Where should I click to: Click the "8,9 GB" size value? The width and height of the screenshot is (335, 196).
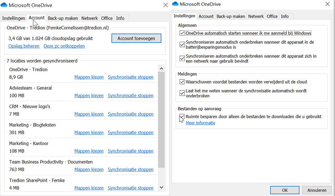16,77
